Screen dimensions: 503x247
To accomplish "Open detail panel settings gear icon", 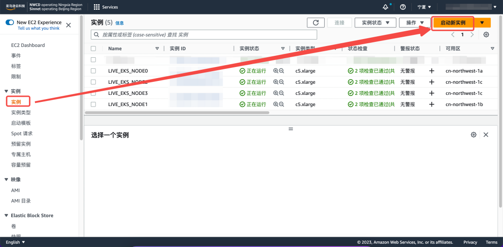I will (474, 134).
